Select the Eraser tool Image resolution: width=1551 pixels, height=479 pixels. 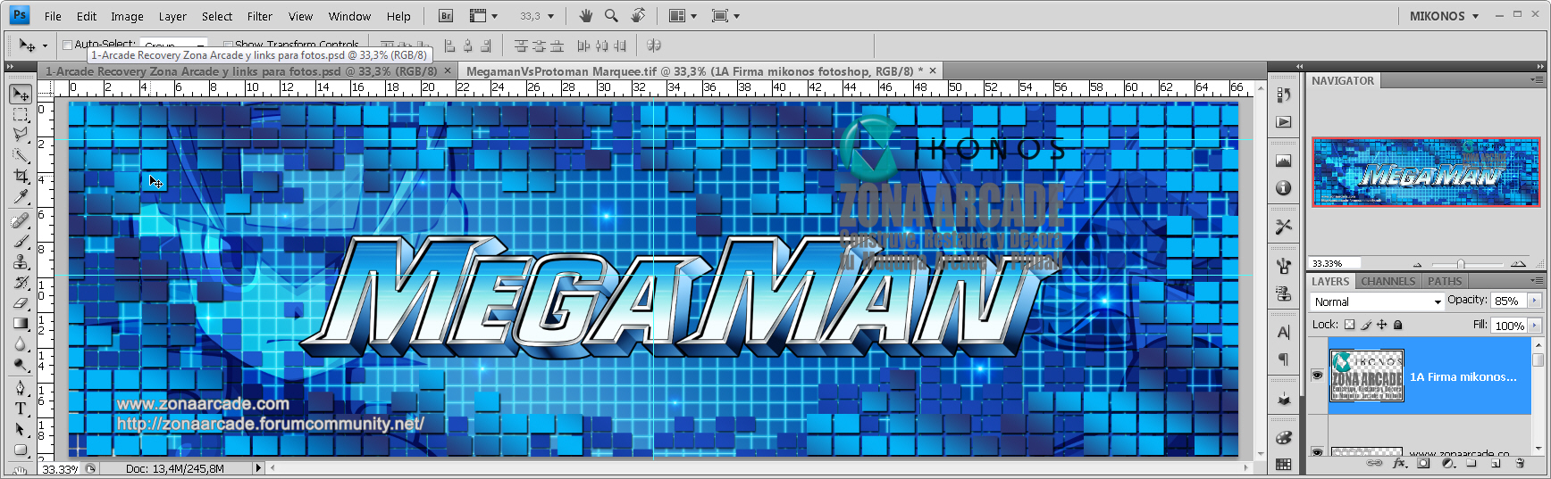(20, 302)
